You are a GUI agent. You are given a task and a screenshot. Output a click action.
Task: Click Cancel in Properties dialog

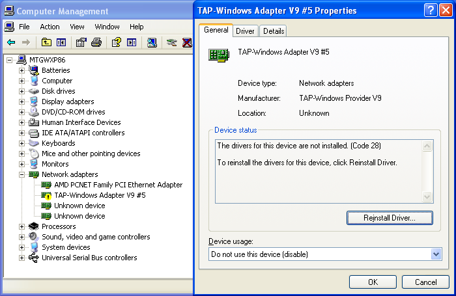coord(425,282)
